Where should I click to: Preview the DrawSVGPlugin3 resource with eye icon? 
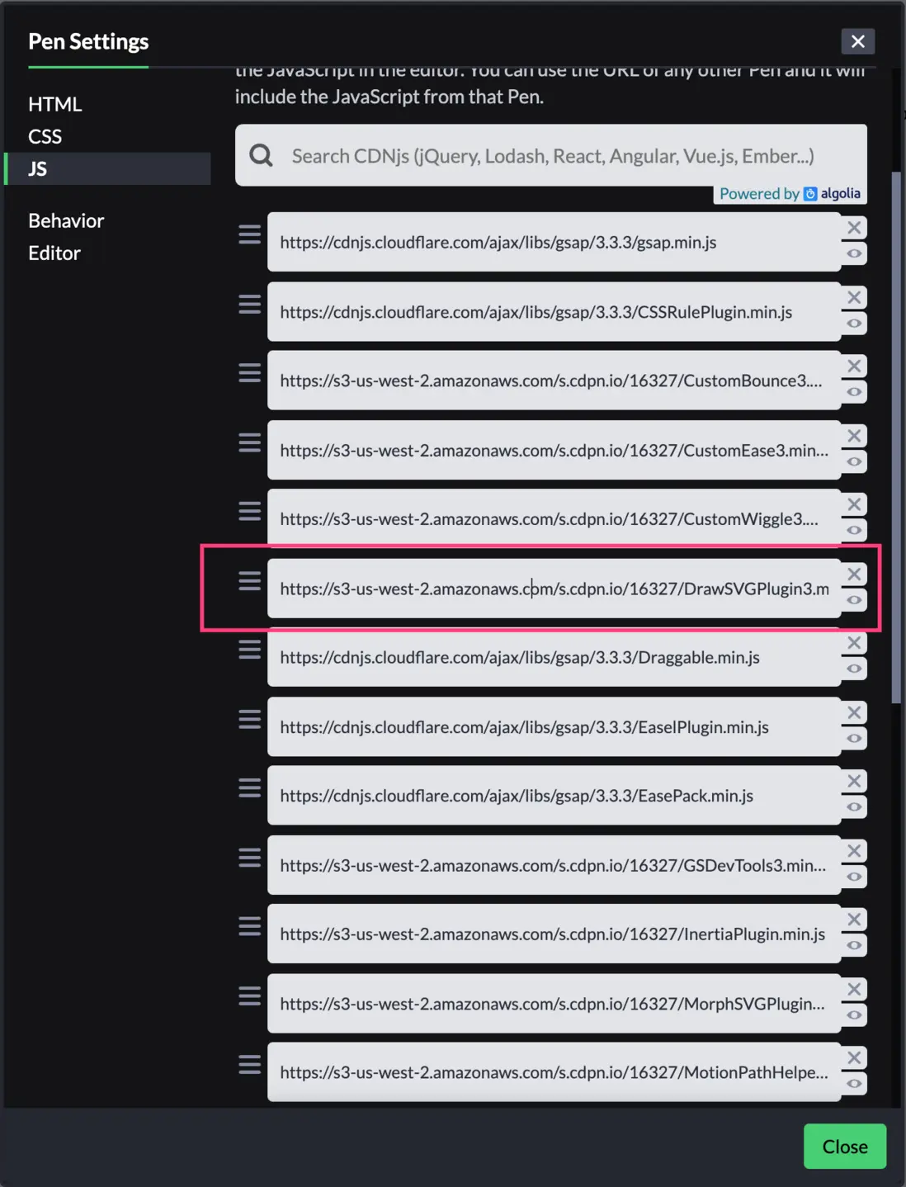coord(854,599)
